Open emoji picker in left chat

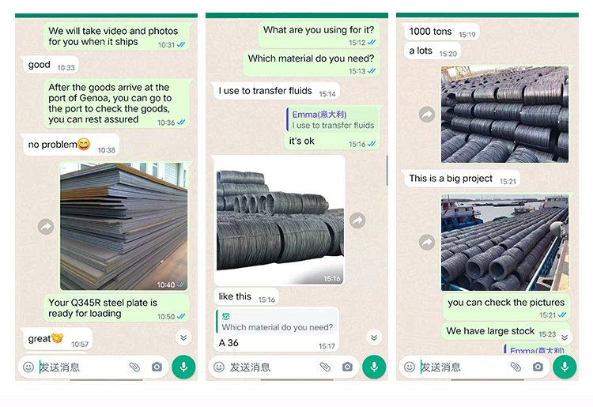28,367
